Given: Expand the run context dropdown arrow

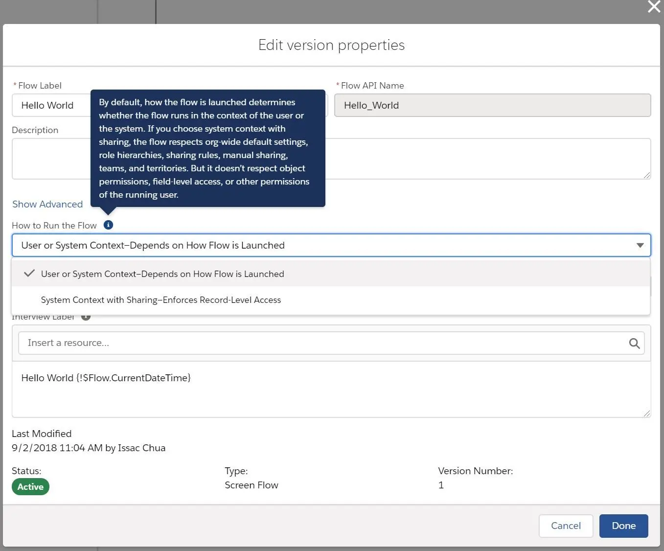Looking at the screenshot, I should pos(640,245).
